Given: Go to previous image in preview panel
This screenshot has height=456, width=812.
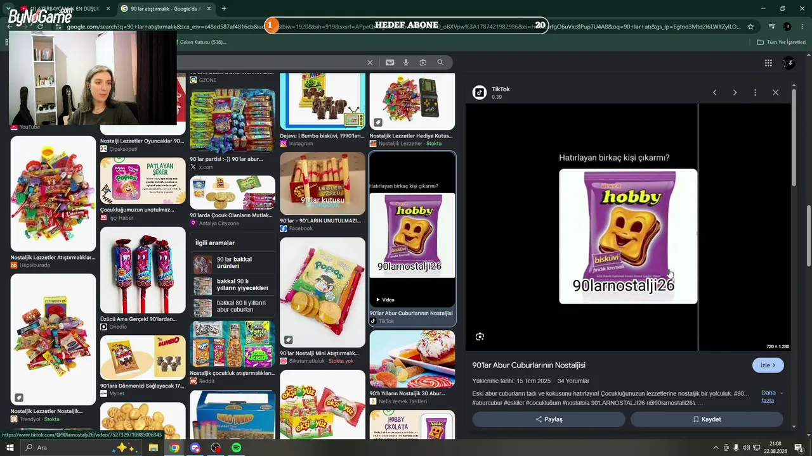Looking at the screenshot, I should click(714, 92).
